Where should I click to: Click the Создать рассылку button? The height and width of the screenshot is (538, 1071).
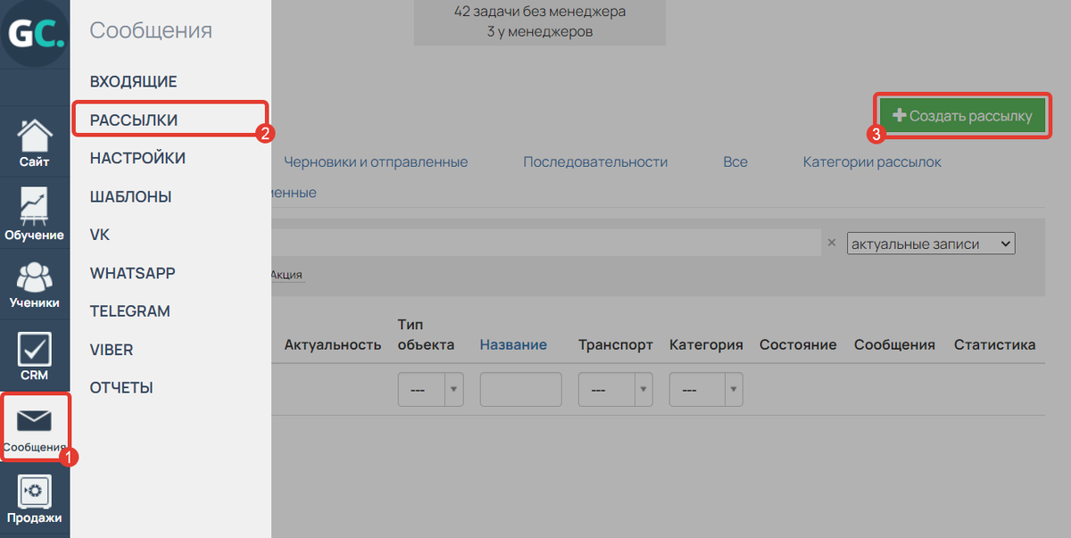point(963,116)
